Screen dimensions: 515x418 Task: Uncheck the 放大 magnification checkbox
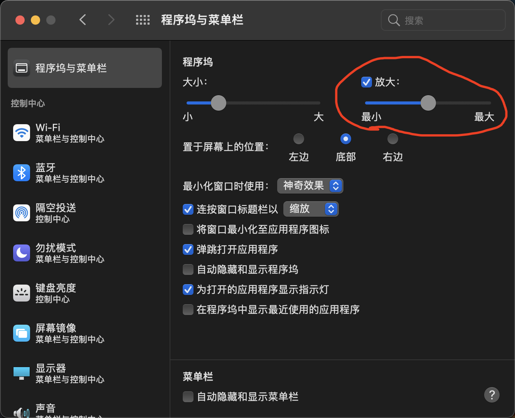pos(366,82)
